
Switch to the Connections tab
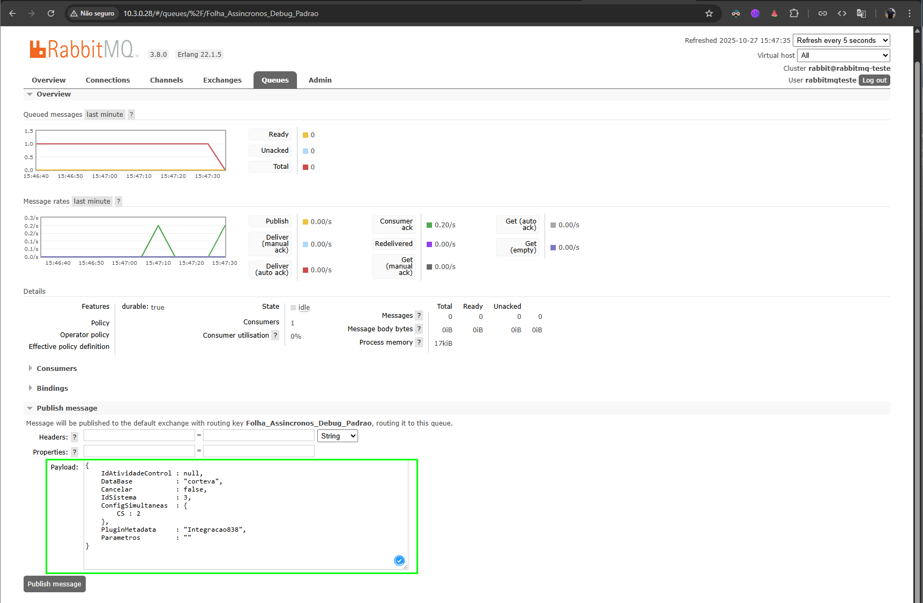[x=108, y=80]
